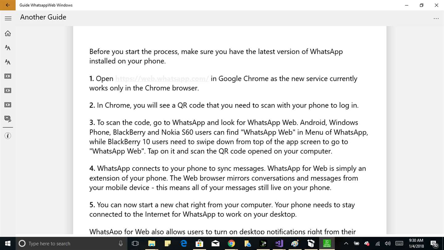Open the Mail app from the taskbar
The width and height of the screenshot is (444, 250).
point(216,244)
